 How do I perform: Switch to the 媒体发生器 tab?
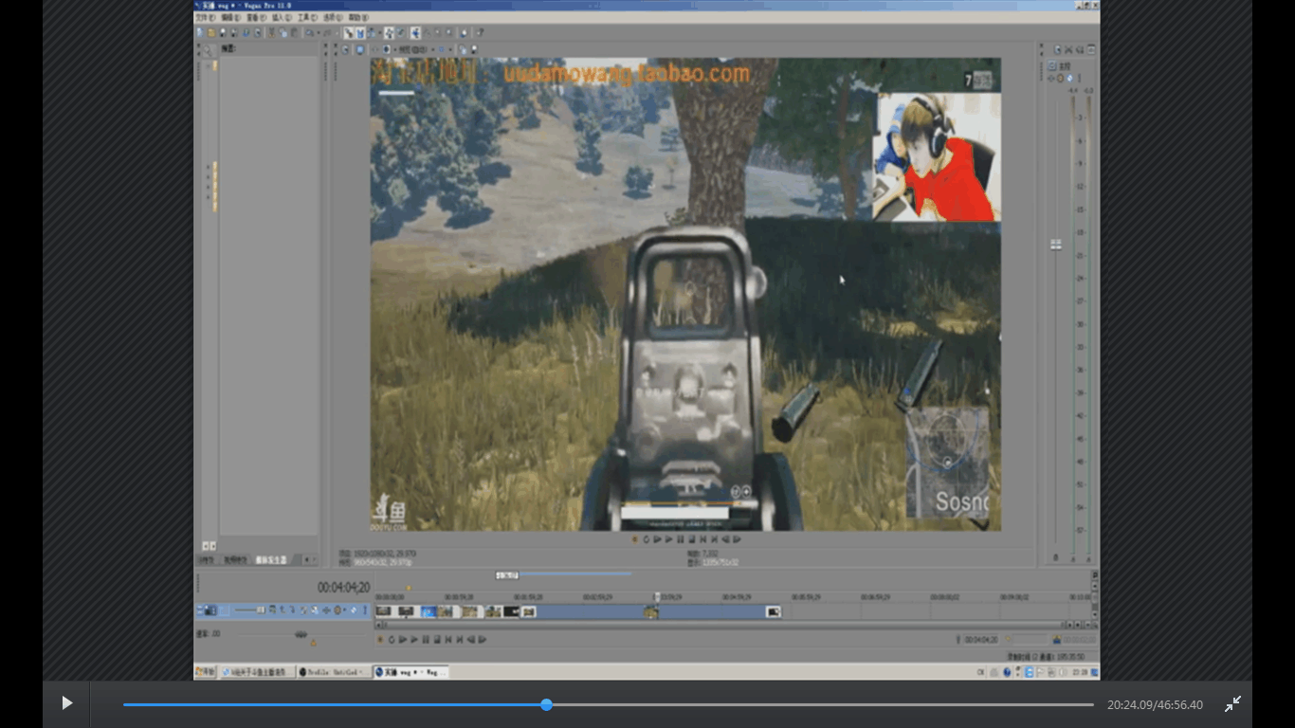coord(270,560)
